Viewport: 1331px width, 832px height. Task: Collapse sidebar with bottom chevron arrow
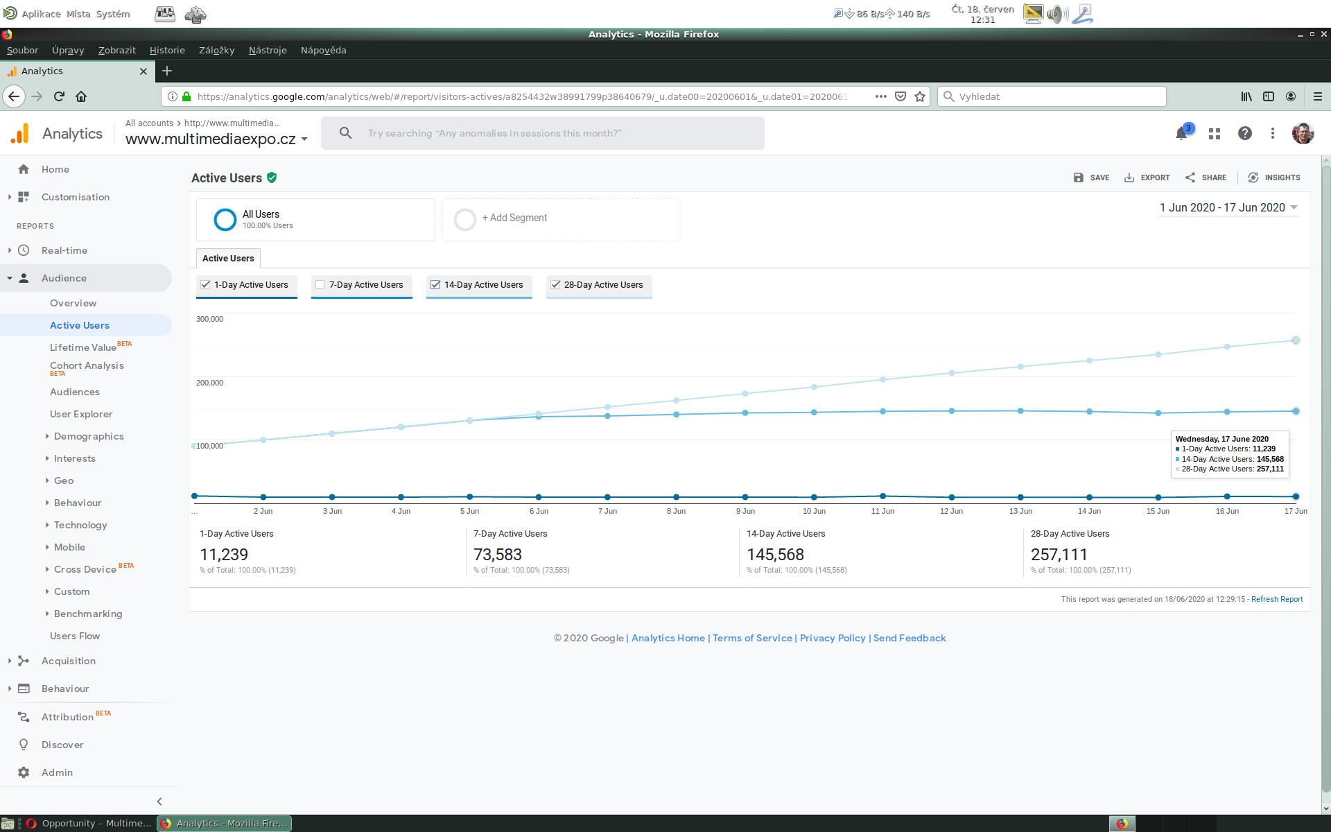tap(159, 801)
